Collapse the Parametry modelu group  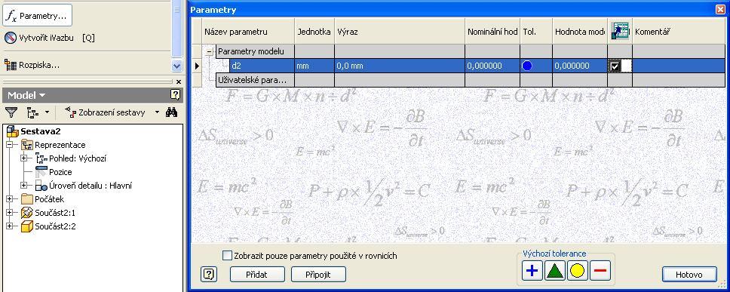tap(210, 52)
